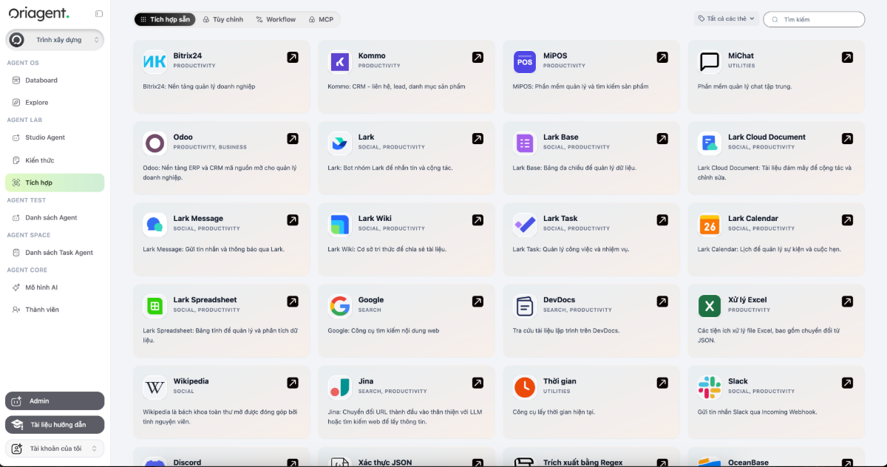Click the Google card's arrow icon
This screenshot has width=887, height=467.
click(x=478, y=301)
